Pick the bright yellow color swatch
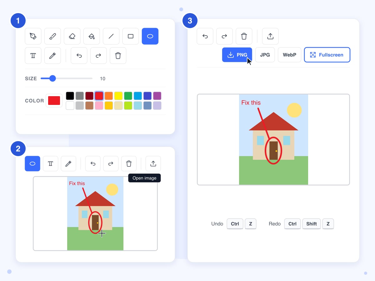The width and height of the screenshot is (375, 281). [x=118, y=96]
